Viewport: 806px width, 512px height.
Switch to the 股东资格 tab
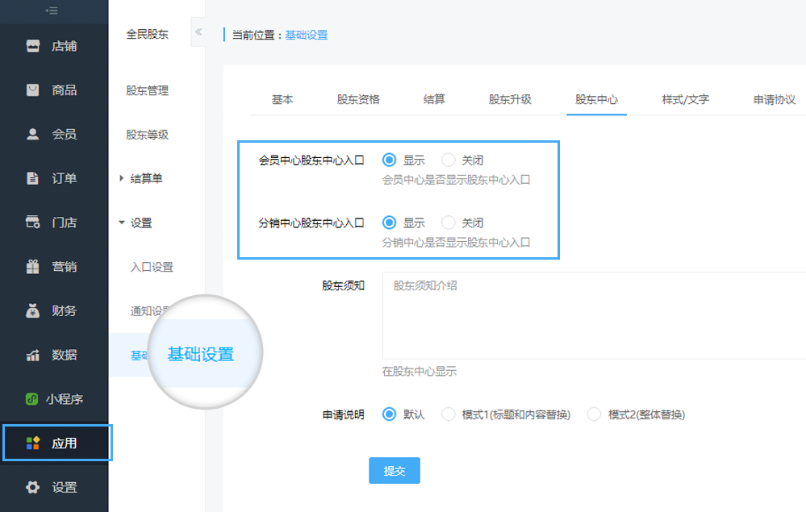[x=358, y=99]
